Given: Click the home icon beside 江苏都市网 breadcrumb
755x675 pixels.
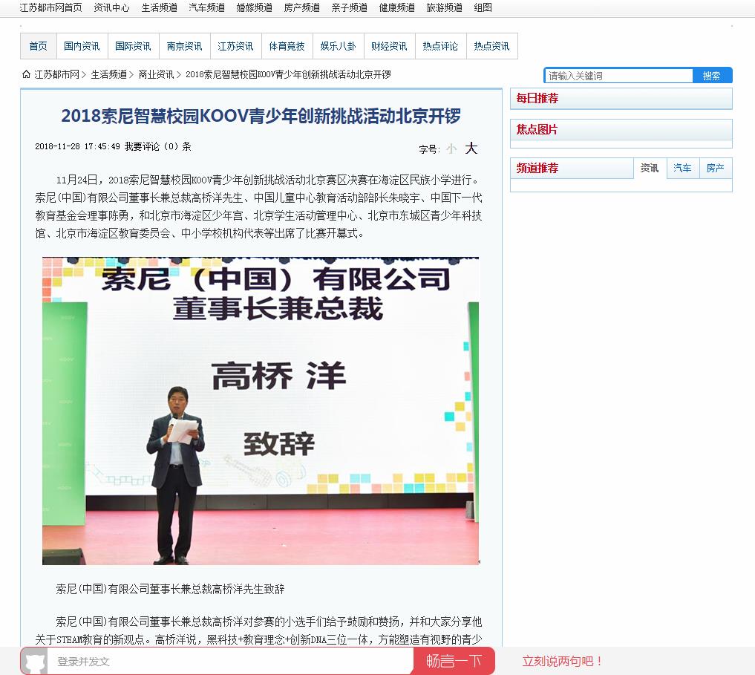Looking at the screenshot, I should tap(26, 74).
